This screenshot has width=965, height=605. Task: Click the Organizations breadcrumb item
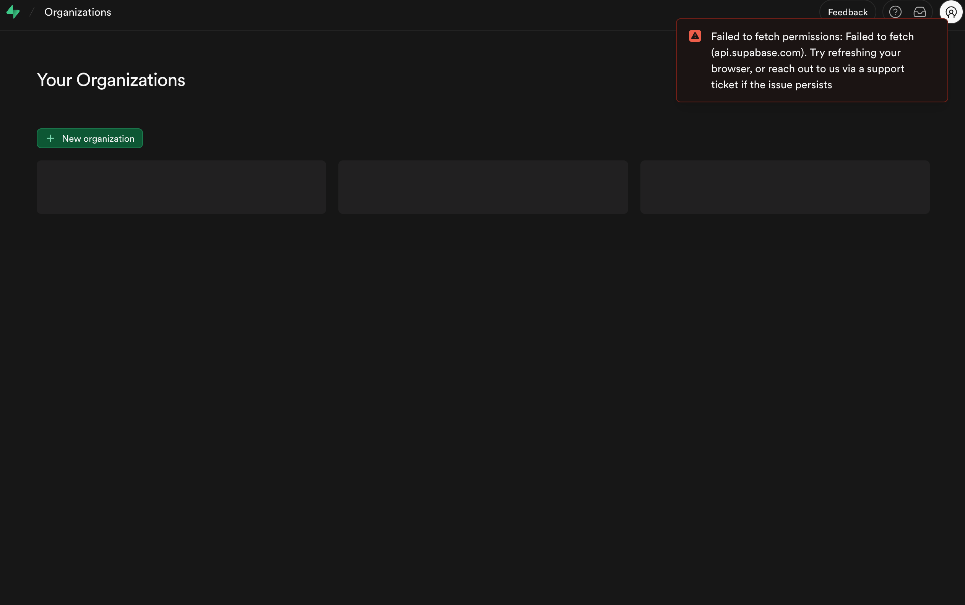point(78,12)
